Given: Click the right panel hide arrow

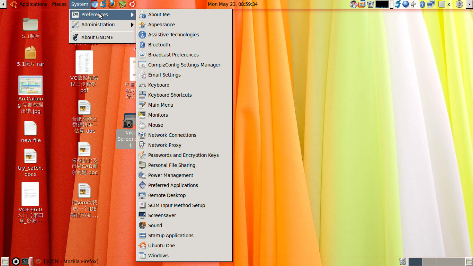Looking at the screenshot, I should click(470, 4).
